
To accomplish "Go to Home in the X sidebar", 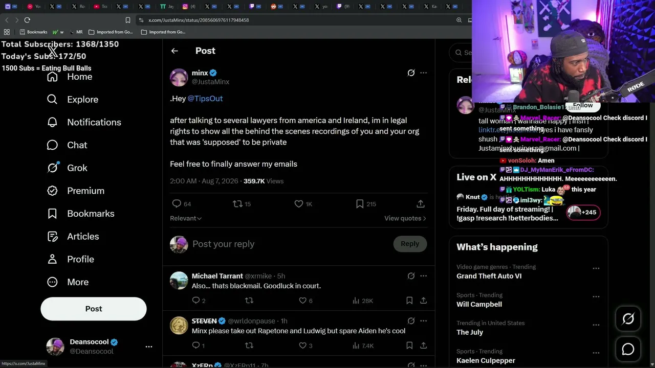I will pyautogui.click(x=70, y=77).
